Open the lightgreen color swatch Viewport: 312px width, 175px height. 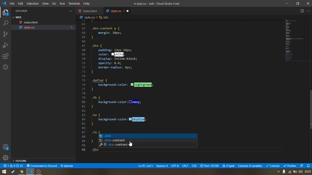(x=132, y=85)
